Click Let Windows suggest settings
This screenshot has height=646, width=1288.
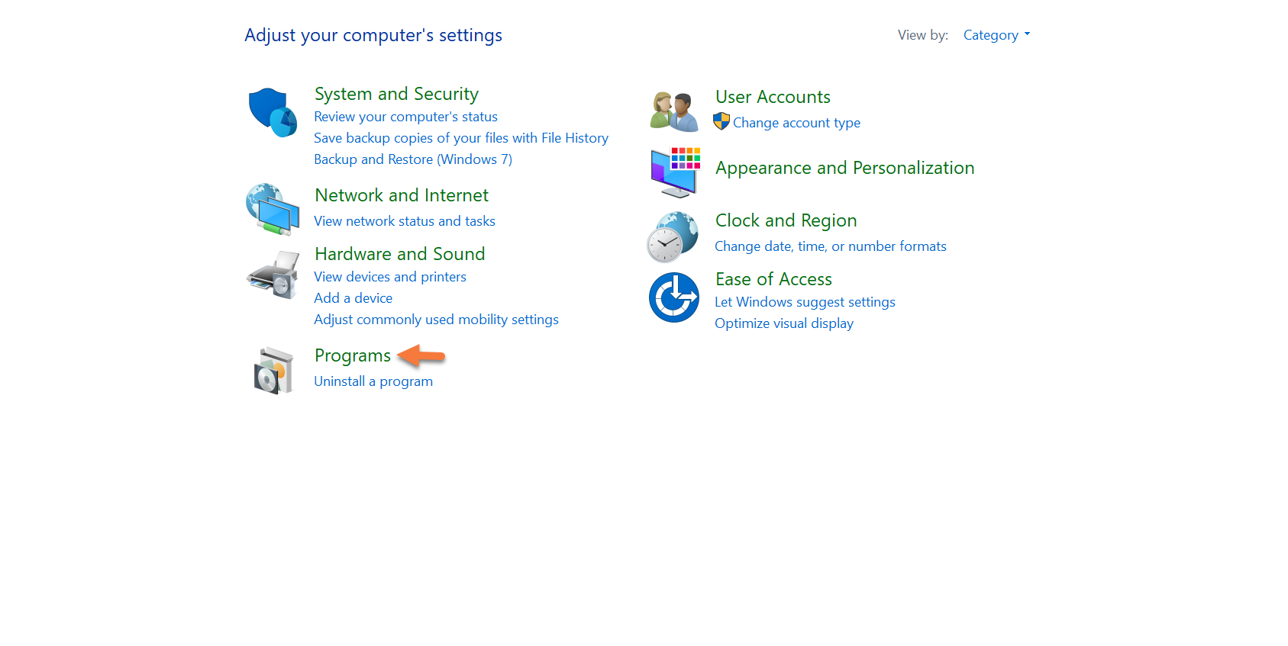coord(805,302)
